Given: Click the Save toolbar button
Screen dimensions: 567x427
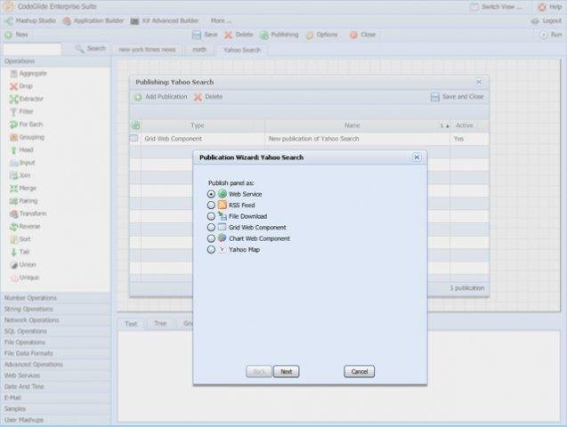Looking at the screenshot, I should [205, 35].
